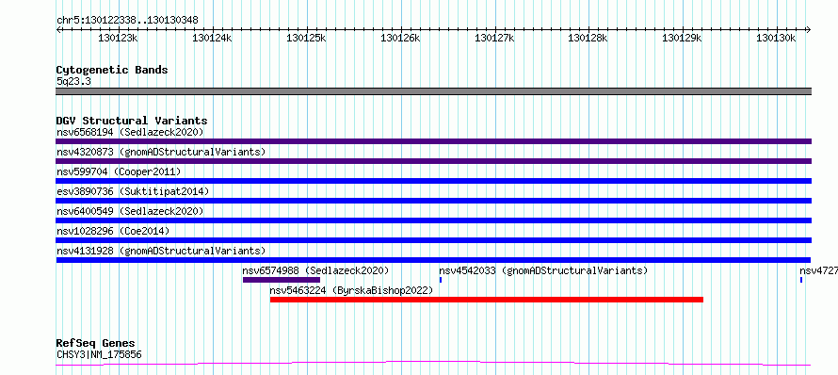Open variant nsv6574988 (Sedlazeck2020) label
Viewport: 838px width, 375px height.
[x=315, y=270]
